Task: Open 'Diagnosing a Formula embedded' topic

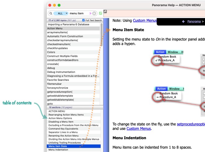Action: (x=73, y=76)
